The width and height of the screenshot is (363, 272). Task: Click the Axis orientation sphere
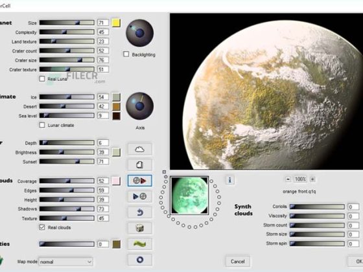[139, 106]
